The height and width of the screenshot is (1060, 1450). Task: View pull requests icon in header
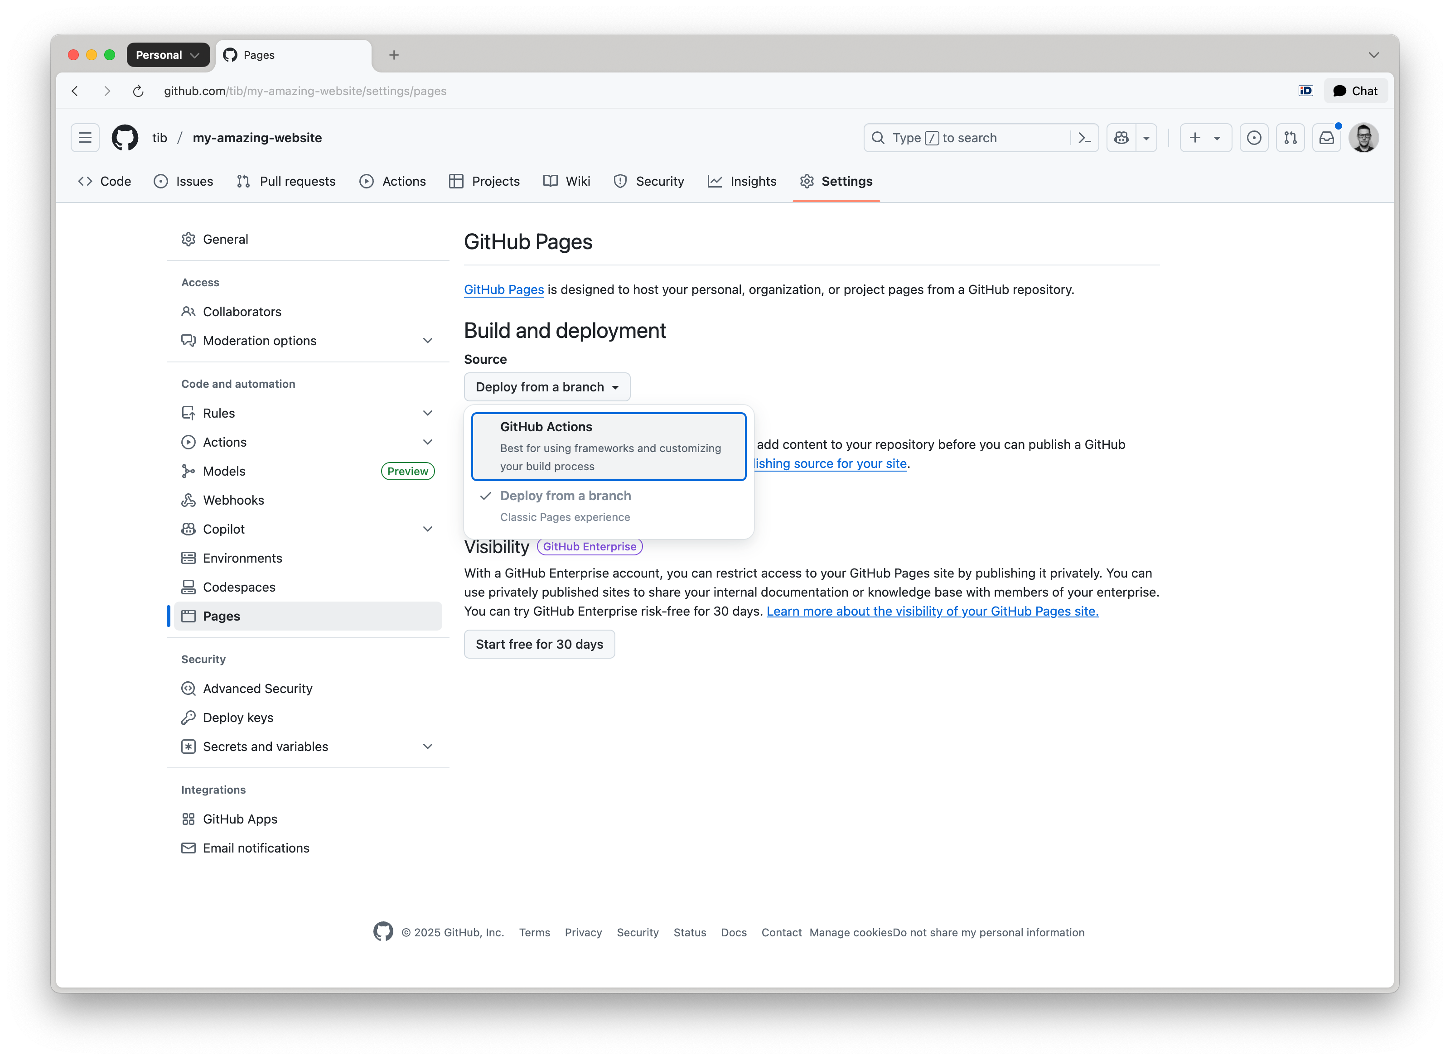[1290, 138]
